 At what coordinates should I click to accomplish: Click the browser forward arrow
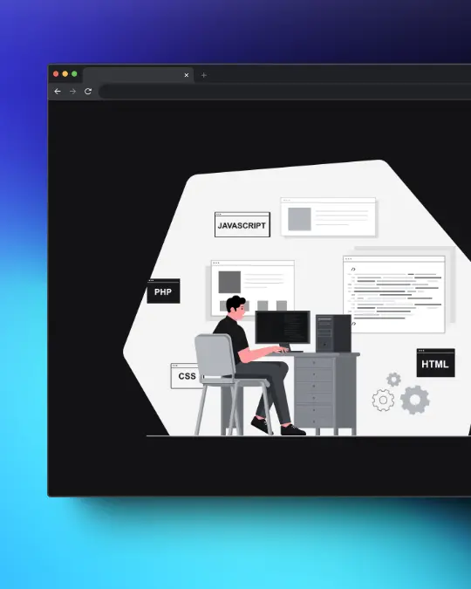click(72, 92)
